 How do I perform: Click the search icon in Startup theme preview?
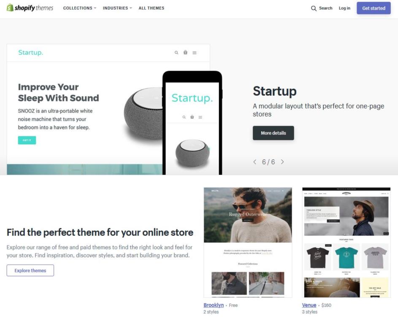176,52
